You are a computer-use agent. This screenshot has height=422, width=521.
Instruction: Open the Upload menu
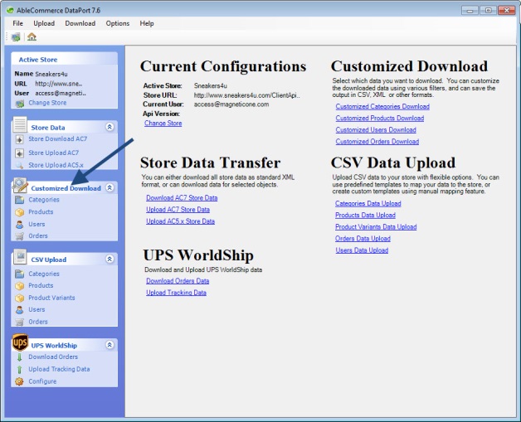pyautogui.click(x=44, y=23)
